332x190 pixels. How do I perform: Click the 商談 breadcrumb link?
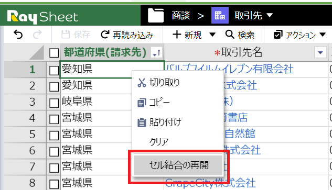[180, 16]
